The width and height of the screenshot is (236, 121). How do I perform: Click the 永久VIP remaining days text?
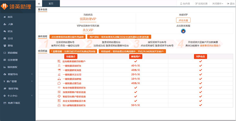88,30
